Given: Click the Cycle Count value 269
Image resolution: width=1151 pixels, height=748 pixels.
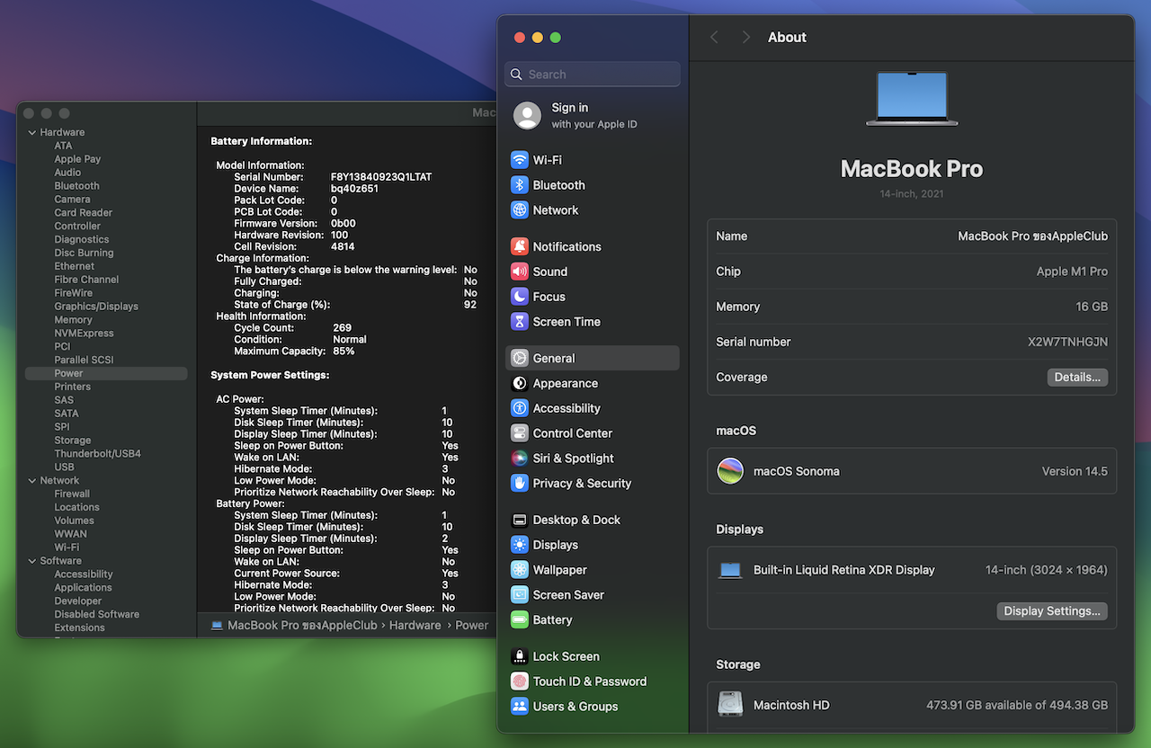Looking at the screenshot, I should click(342, 328).
